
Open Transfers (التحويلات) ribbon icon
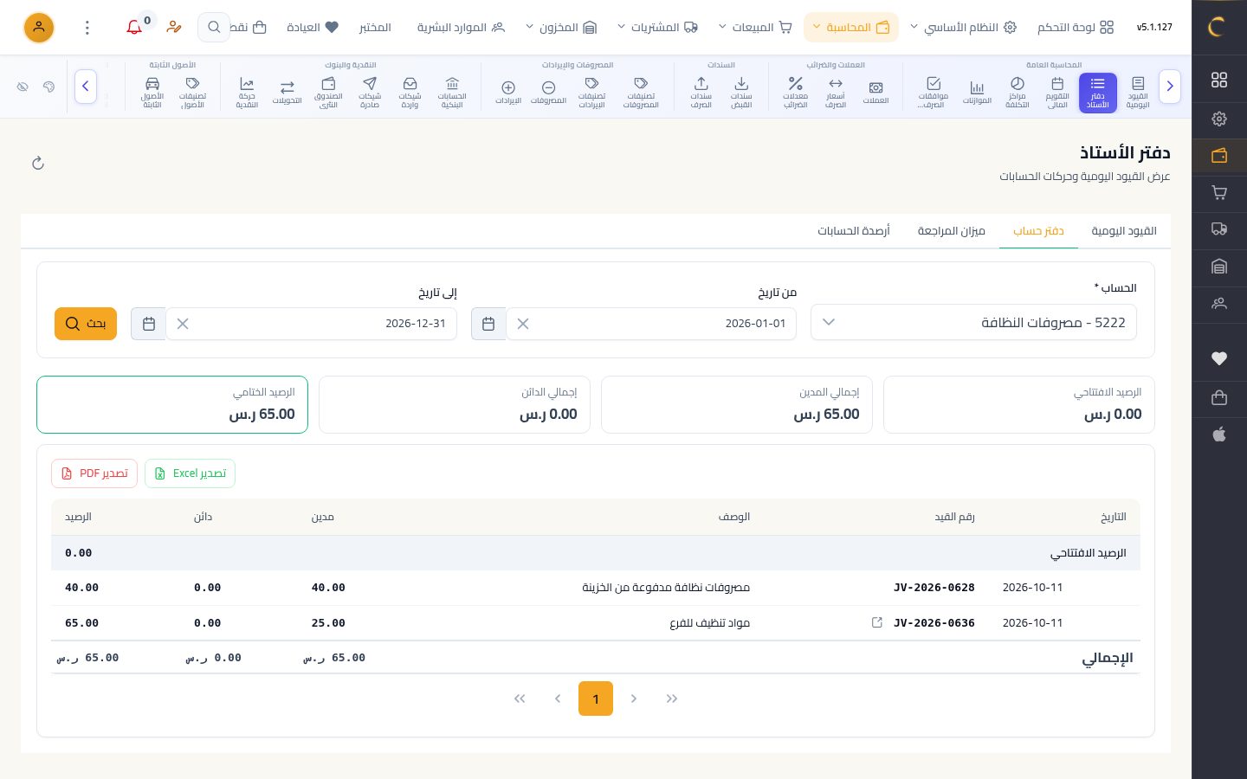[287, 93]
